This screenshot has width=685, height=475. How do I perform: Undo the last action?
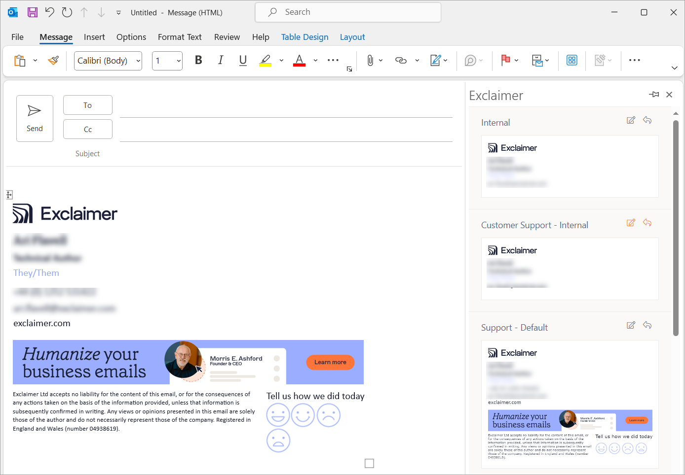(50, 12)
